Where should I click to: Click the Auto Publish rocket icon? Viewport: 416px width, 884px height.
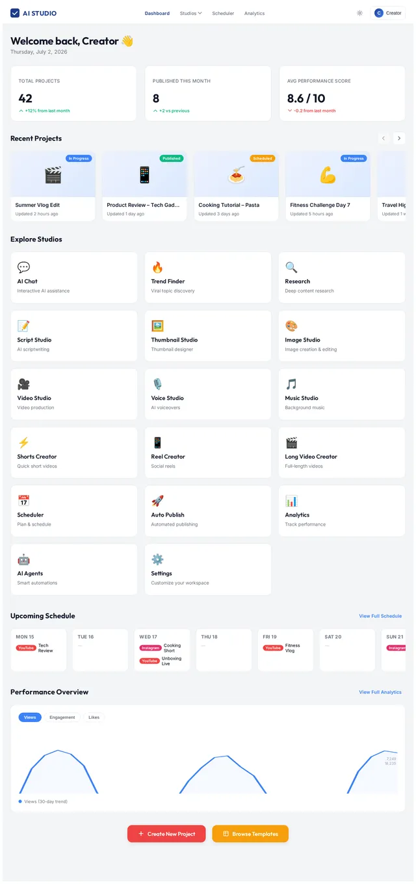(157, 501)
